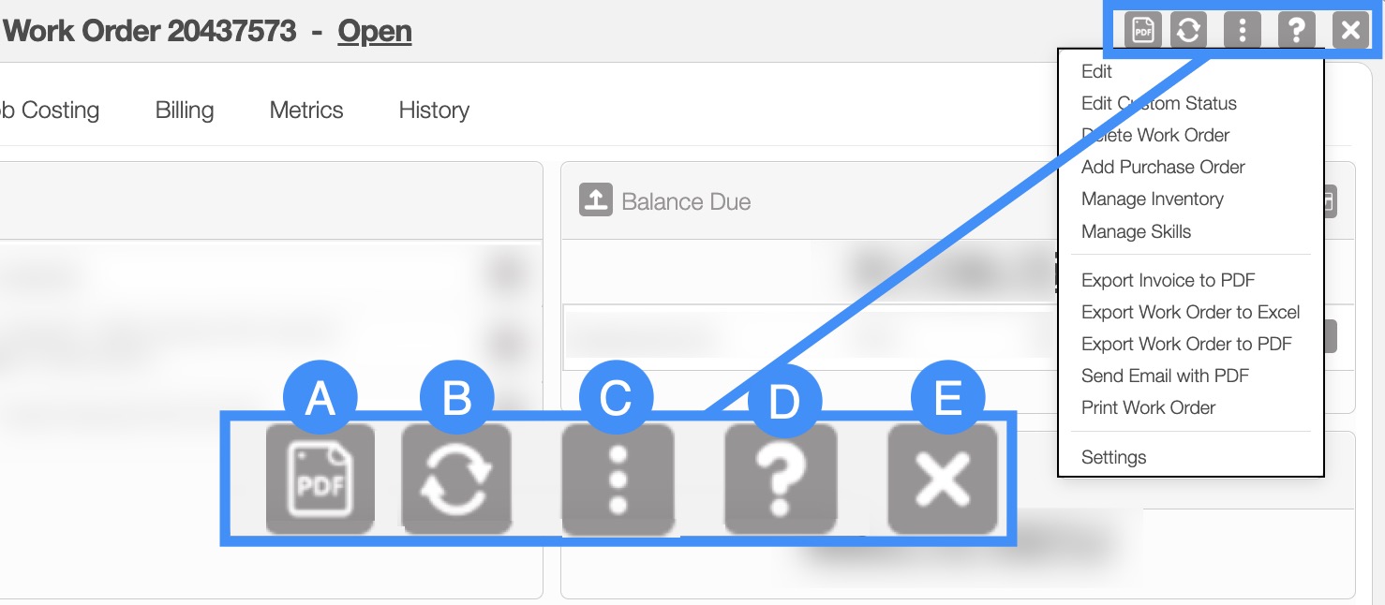Open the Metrics tab
This screenshot has height=605, width=1385.
pyautogui.click(x=306, y=110)
